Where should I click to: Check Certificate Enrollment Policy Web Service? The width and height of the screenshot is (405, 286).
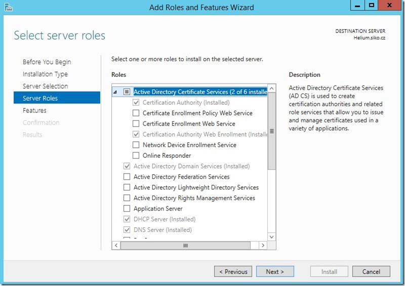(136, 113)
